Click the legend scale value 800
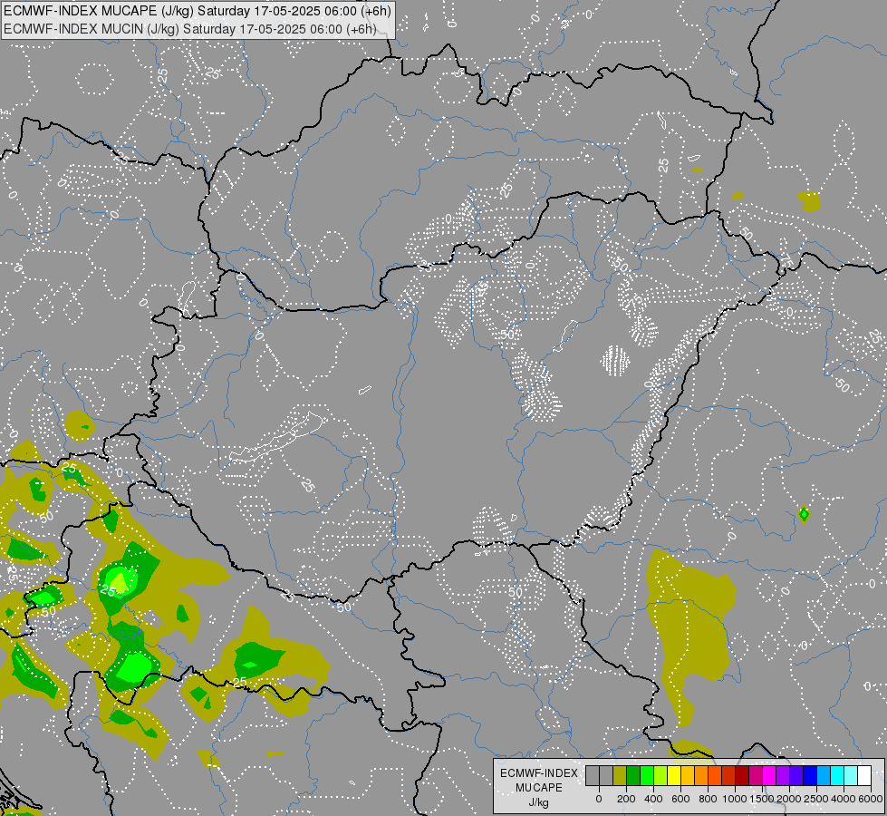 click(x=708, y=799)
